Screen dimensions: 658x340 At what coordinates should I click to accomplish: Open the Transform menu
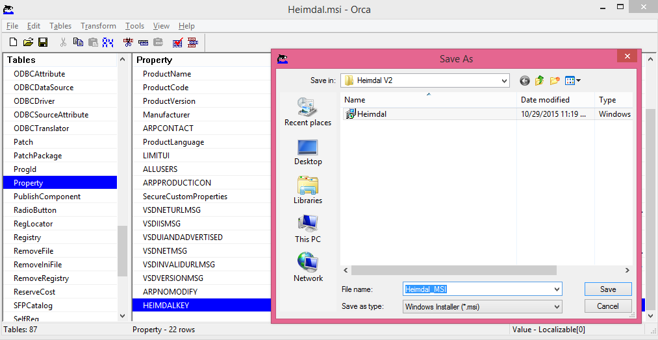pos(98,26)
